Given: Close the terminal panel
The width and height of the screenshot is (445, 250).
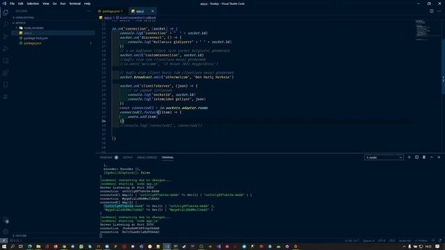Looking at the screenshot, I should coord(439,158).
